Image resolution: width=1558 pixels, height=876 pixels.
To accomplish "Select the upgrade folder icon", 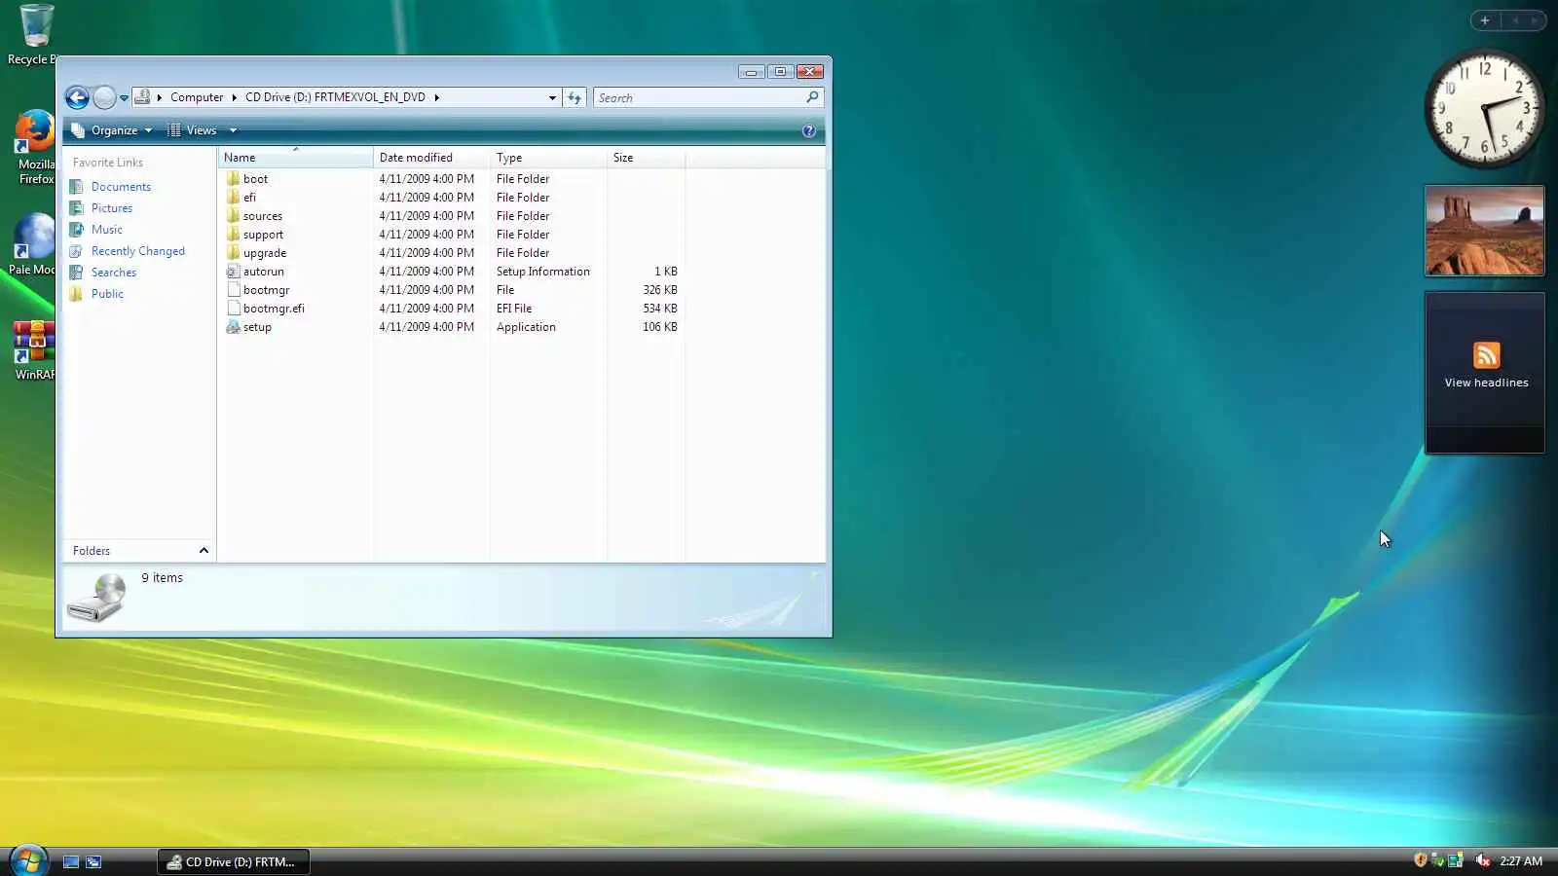I will click(233, 253).
